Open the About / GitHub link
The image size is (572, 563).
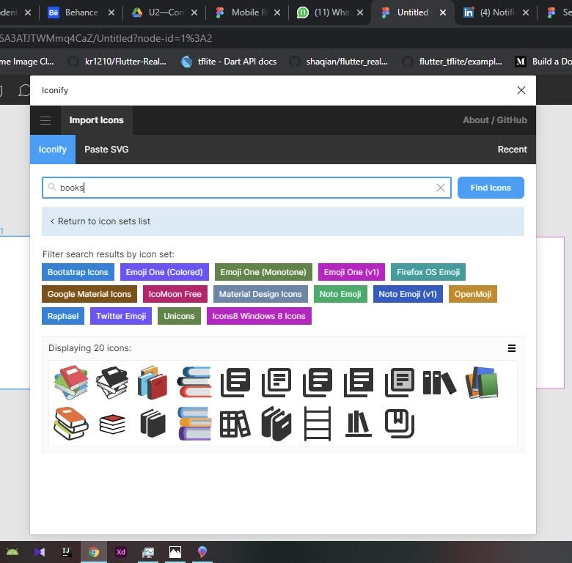coord(495,120)
